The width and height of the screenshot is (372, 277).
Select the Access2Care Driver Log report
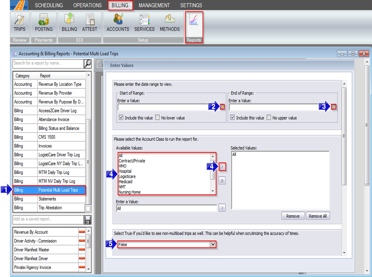click(x=49, y=111)
